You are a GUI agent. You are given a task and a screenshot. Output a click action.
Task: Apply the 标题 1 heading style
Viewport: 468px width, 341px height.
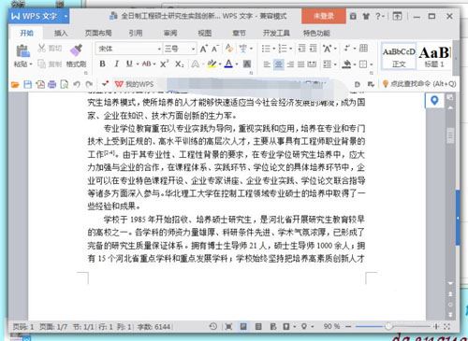pos(434,56)
